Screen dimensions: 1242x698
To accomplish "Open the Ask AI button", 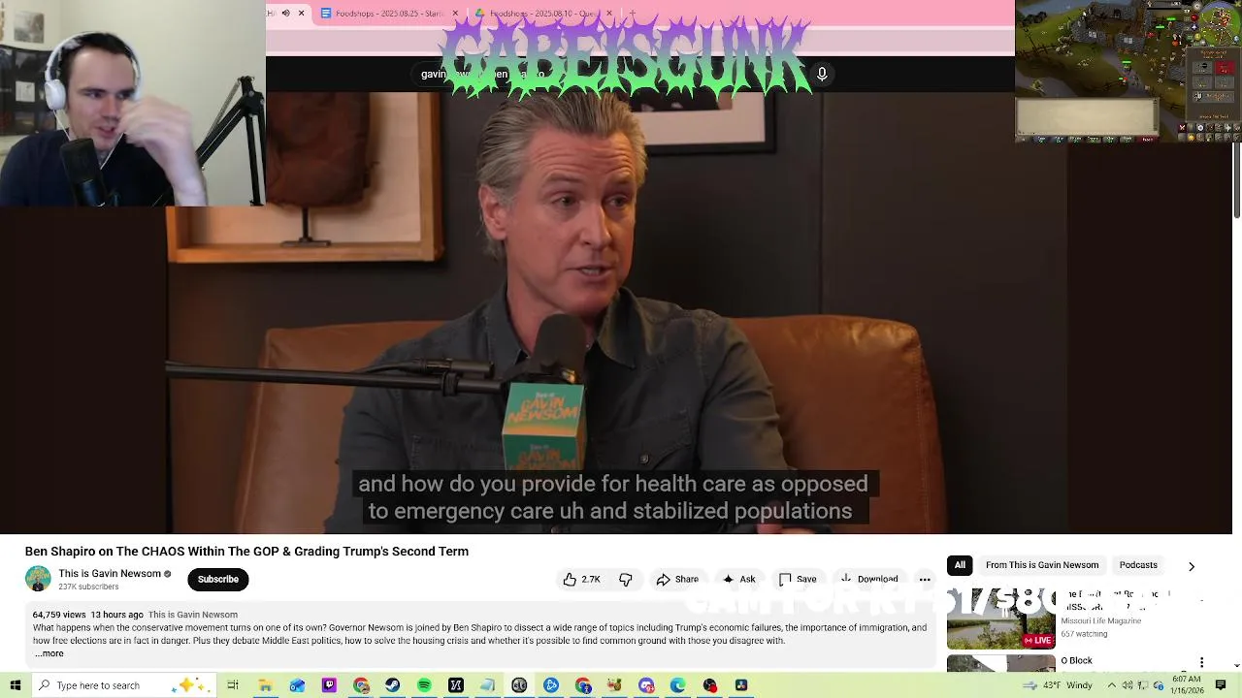I will pos(739,579).
